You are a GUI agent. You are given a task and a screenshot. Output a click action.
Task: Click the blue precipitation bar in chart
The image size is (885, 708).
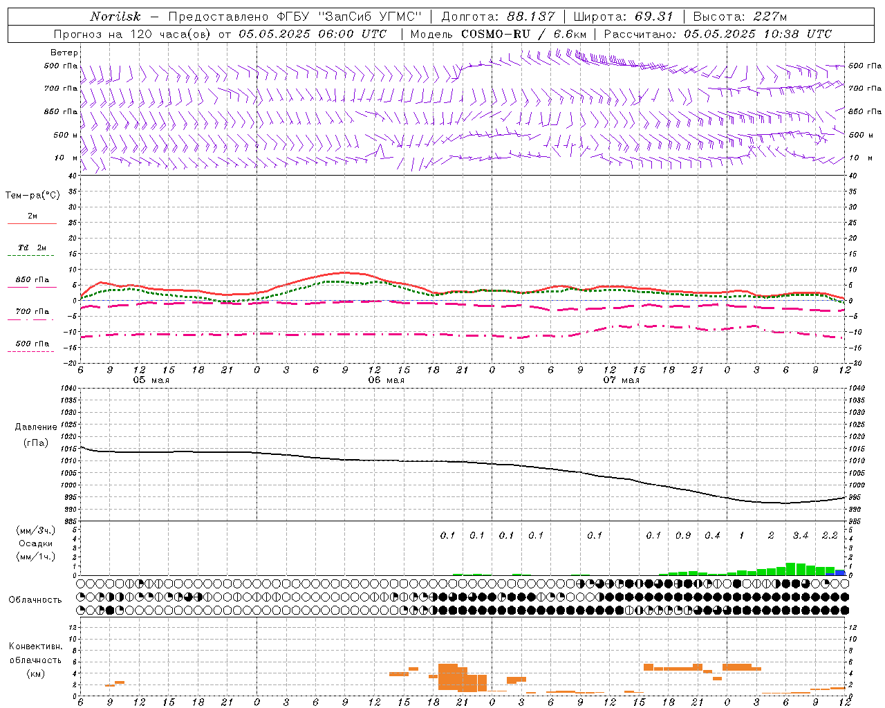[x=840, y=572]
